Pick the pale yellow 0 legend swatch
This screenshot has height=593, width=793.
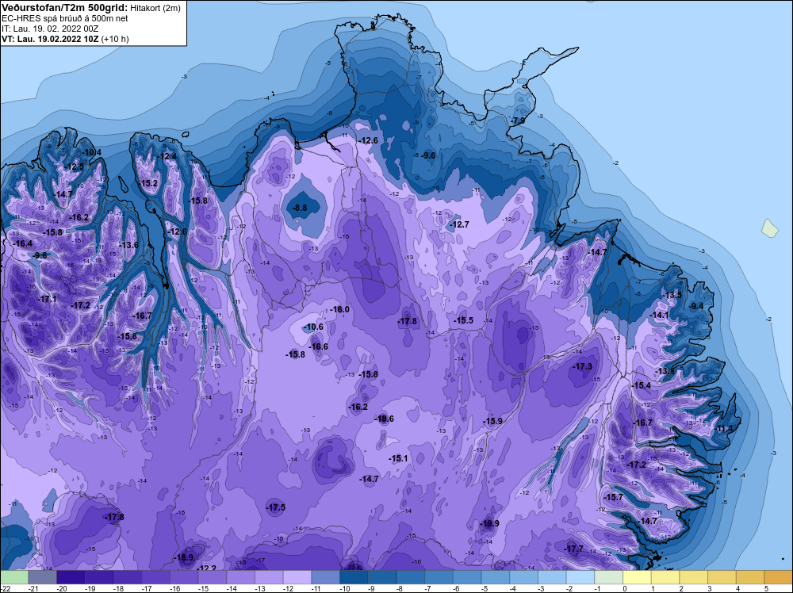[638, 577]
